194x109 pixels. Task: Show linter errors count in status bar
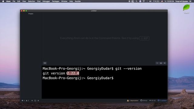click(x=23, y=101)
